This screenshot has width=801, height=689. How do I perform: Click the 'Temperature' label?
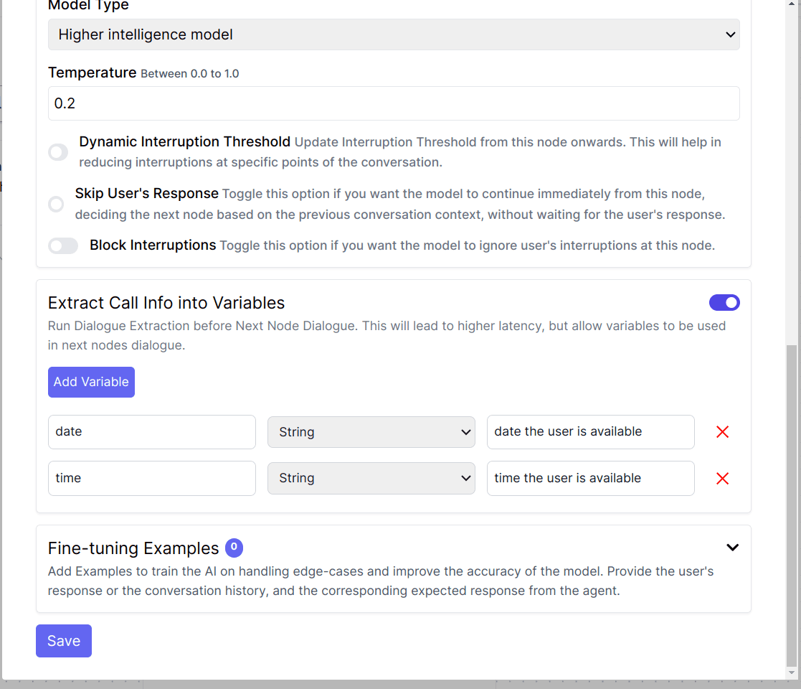click(92, 72)
